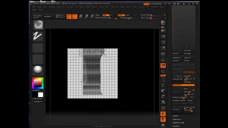
Task: Toggle the Zadd sculpt mode
Action: click(121, 15)
